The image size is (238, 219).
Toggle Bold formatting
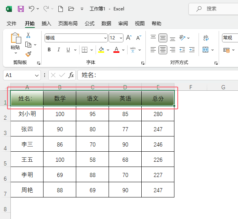pos(49,49)
